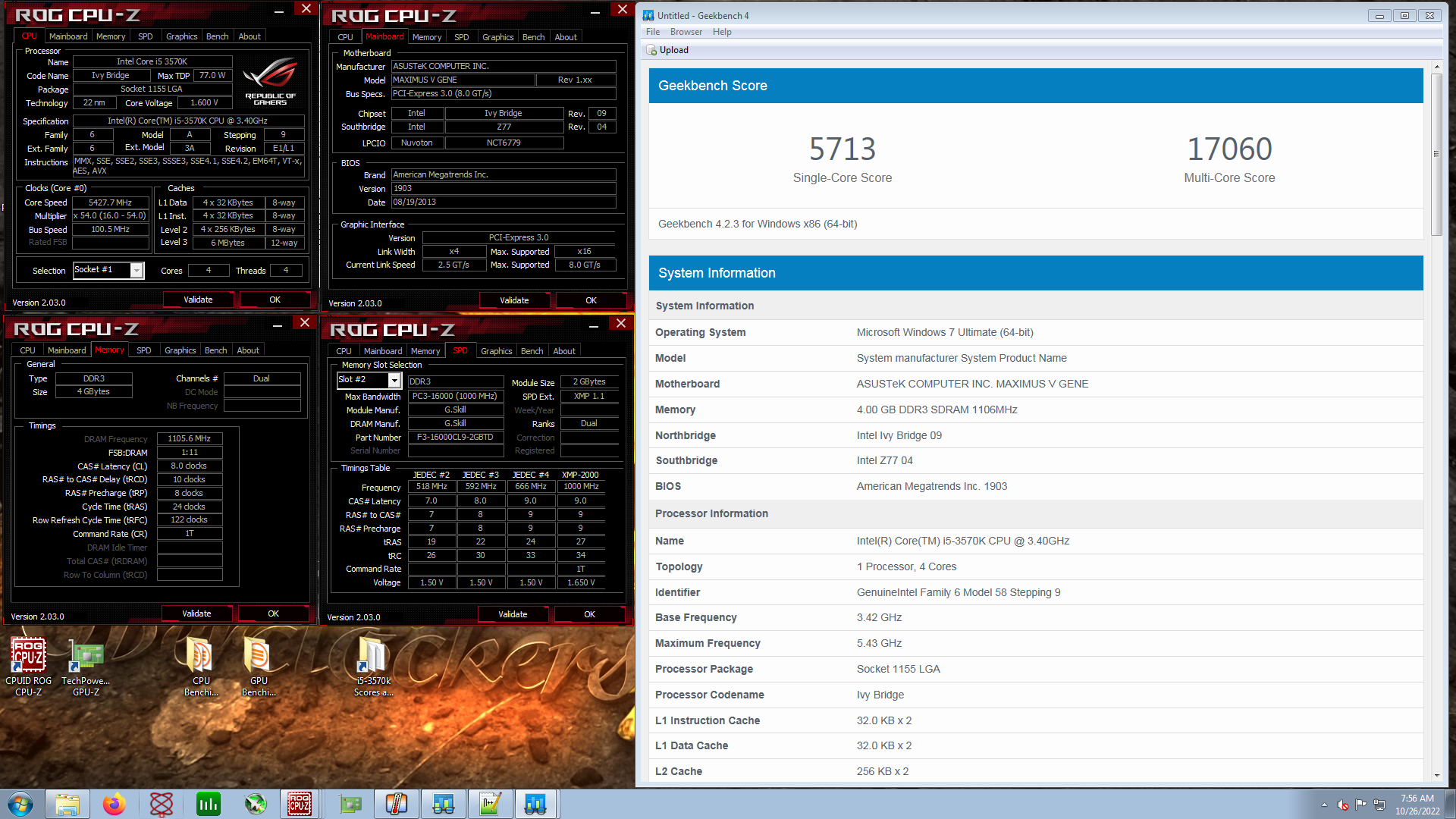This screenshot has height=819, width=1456.
Task: Click Upload icon in Geekbench toolbar
Action: coord(651,50)
